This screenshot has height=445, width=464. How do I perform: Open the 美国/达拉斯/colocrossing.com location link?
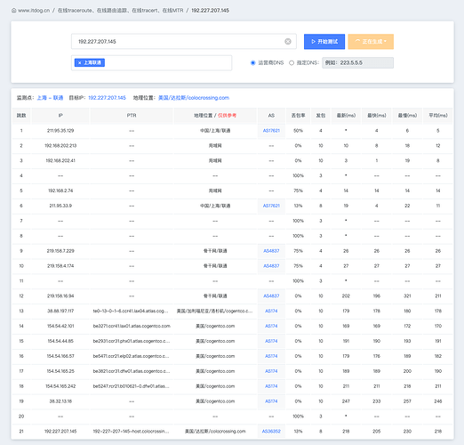194,98
